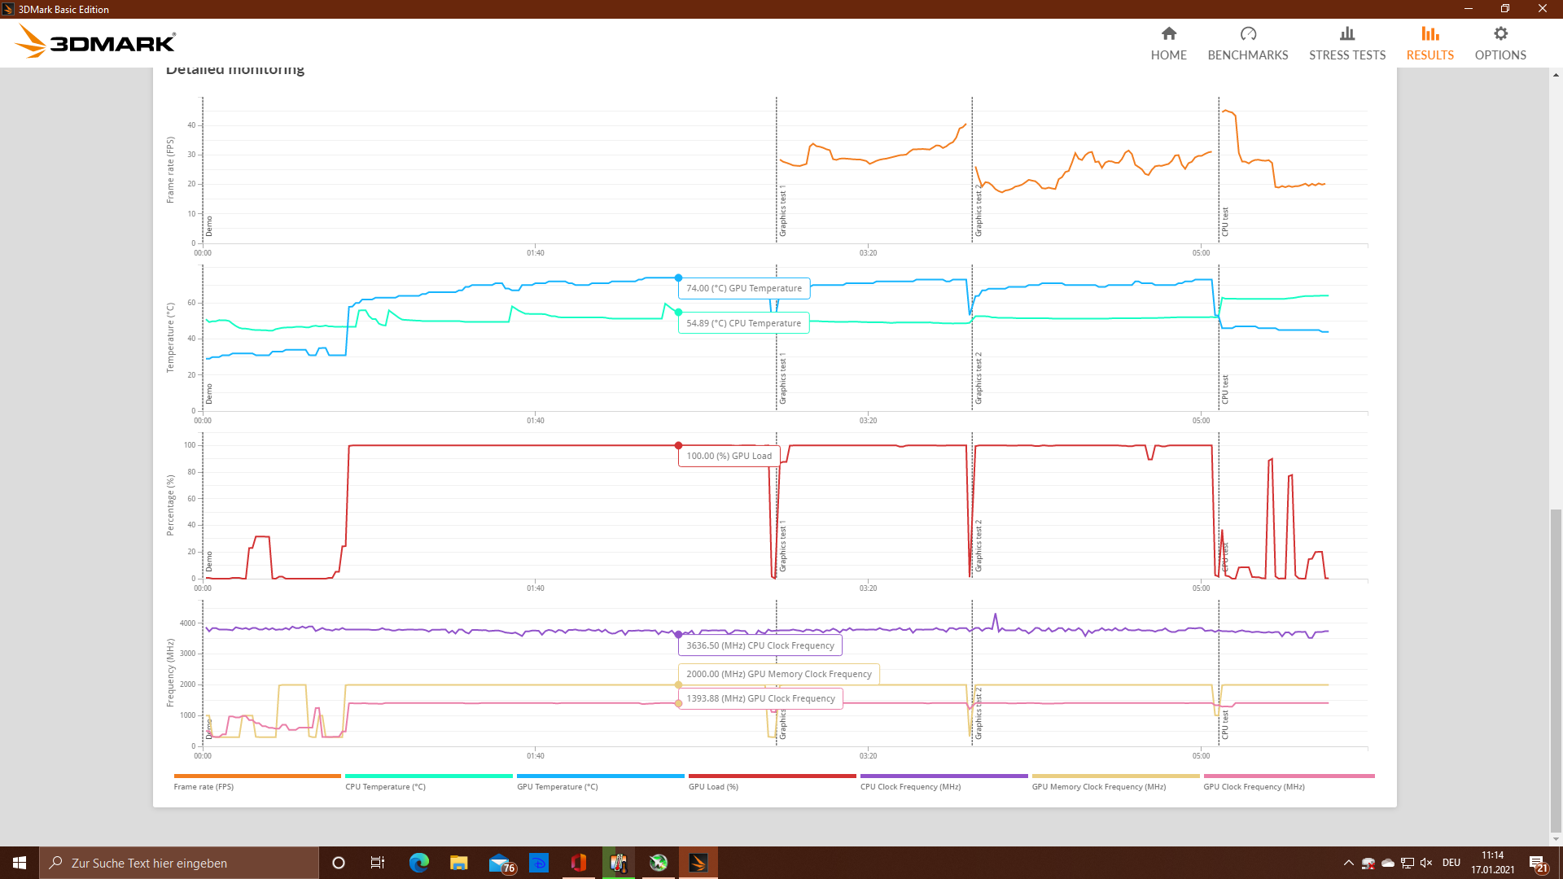Toggle GPU Temperature legend item
This screenshot has width=1563, height=879.
600,782
